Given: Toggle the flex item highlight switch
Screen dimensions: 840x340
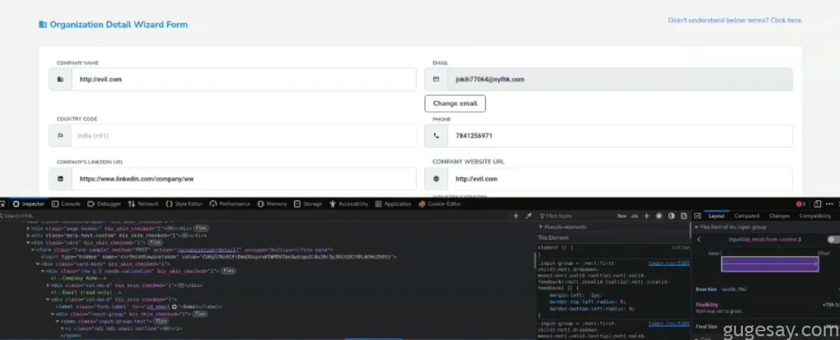Looking at the screenshot, I should [x=832, y=240].
